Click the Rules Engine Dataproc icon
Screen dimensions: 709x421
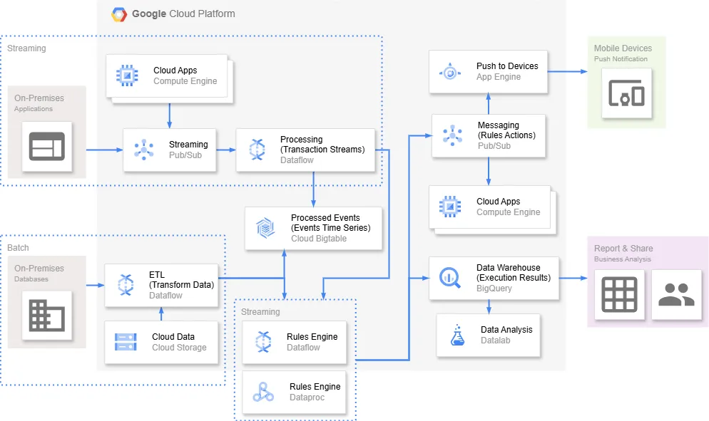click(x=263, y=392)
